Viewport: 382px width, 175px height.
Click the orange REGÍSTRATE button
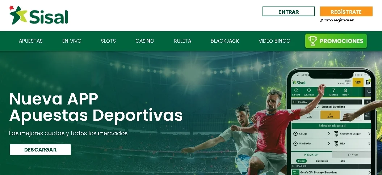[x=346, y=12]
